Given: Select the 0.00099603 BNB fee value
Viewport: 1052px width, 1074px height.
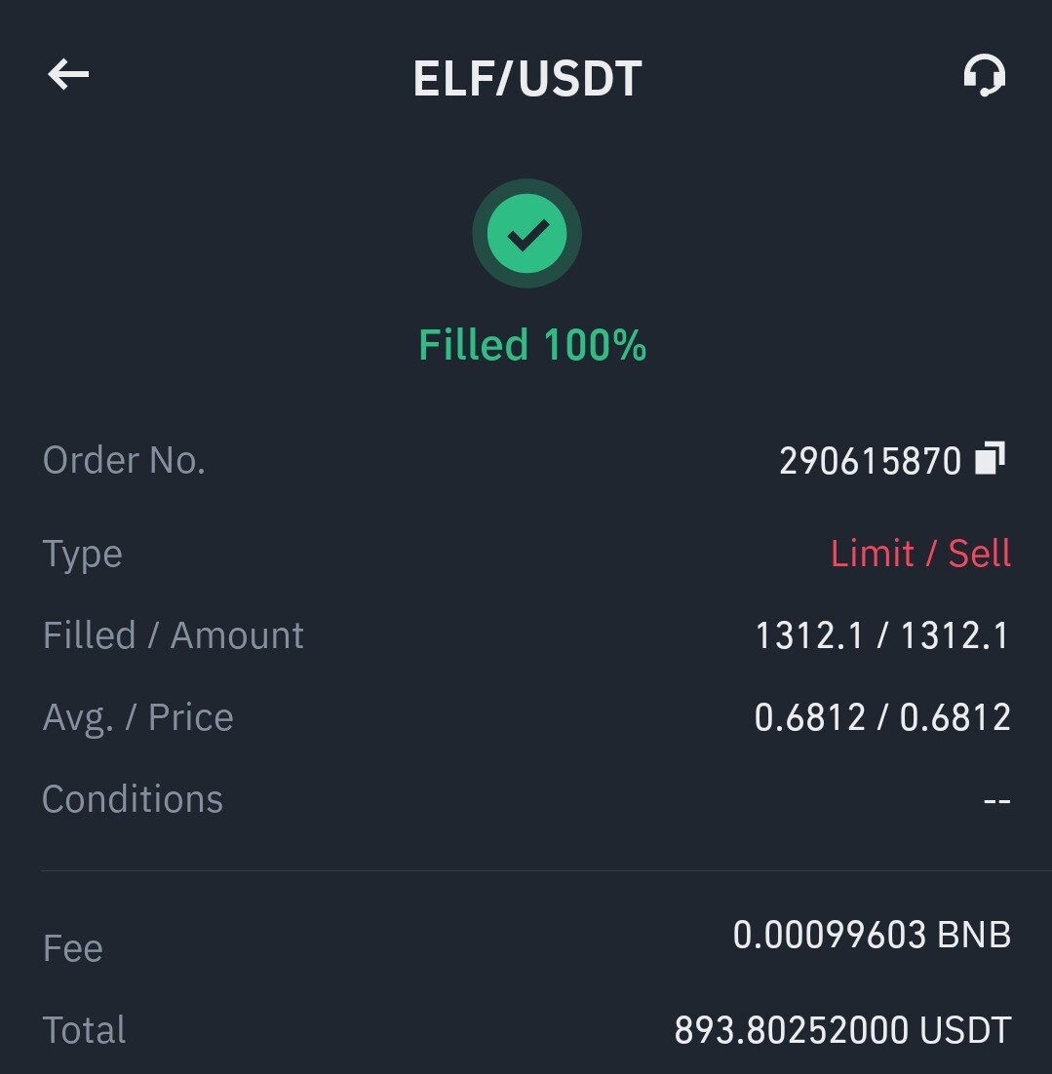Looking at the screenshot, I should click(x=872, y=935).
